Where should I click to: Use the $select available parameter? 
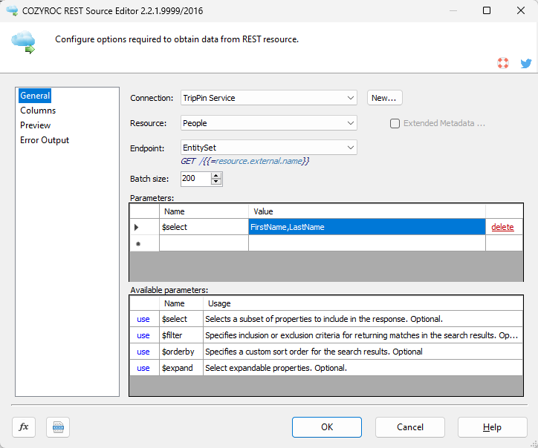pyautogui.click(x=143, y=319)
